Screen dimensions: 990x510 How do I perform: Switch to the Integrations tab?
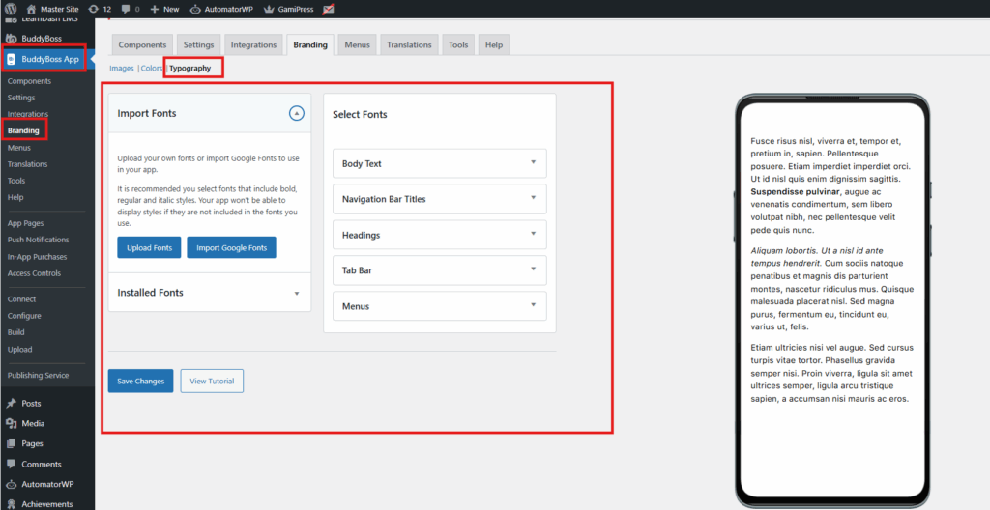[253, 44]
